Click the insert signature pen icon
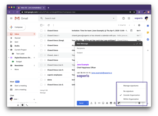 (119, 103)
